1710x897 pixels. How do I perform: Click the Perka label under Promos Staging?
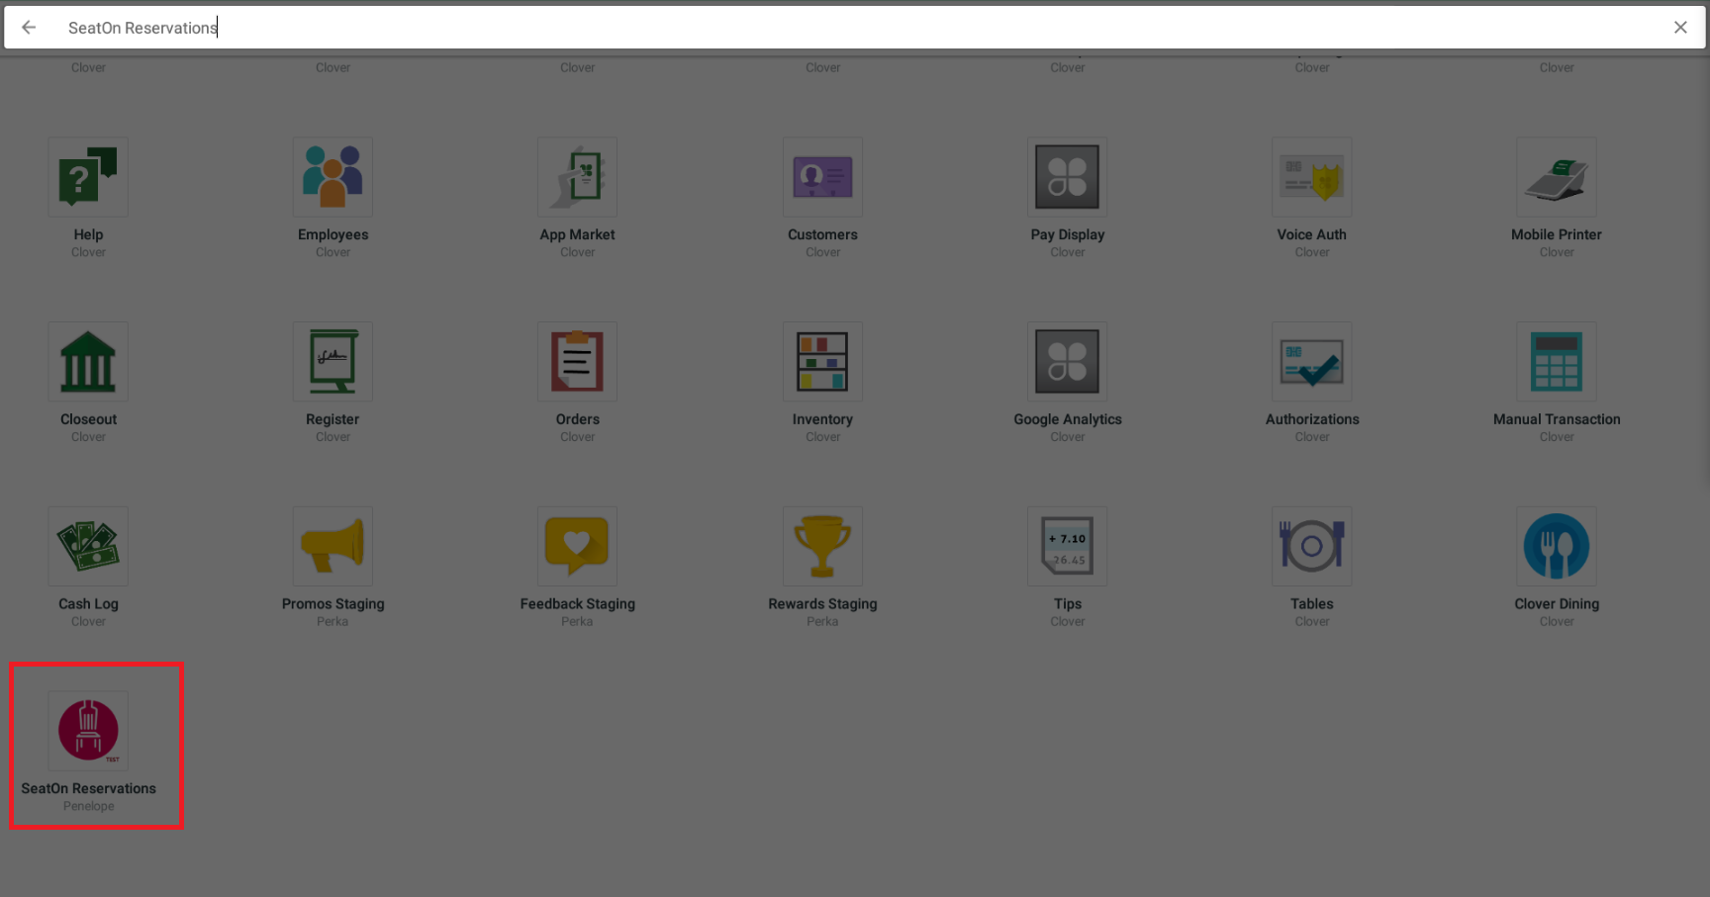point(332,622)
